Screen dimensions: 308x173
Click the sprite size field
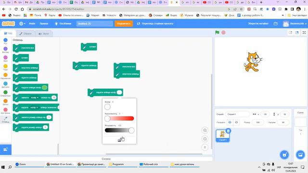tap(258, 123)
